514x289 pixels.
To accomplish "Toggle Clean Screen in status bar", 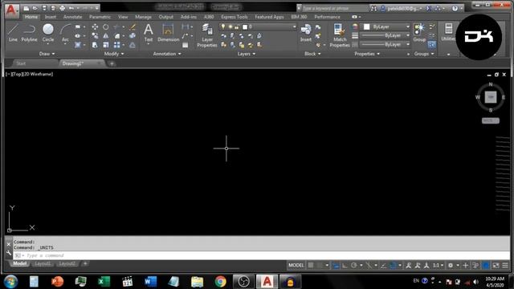I will tap(496, 265).
